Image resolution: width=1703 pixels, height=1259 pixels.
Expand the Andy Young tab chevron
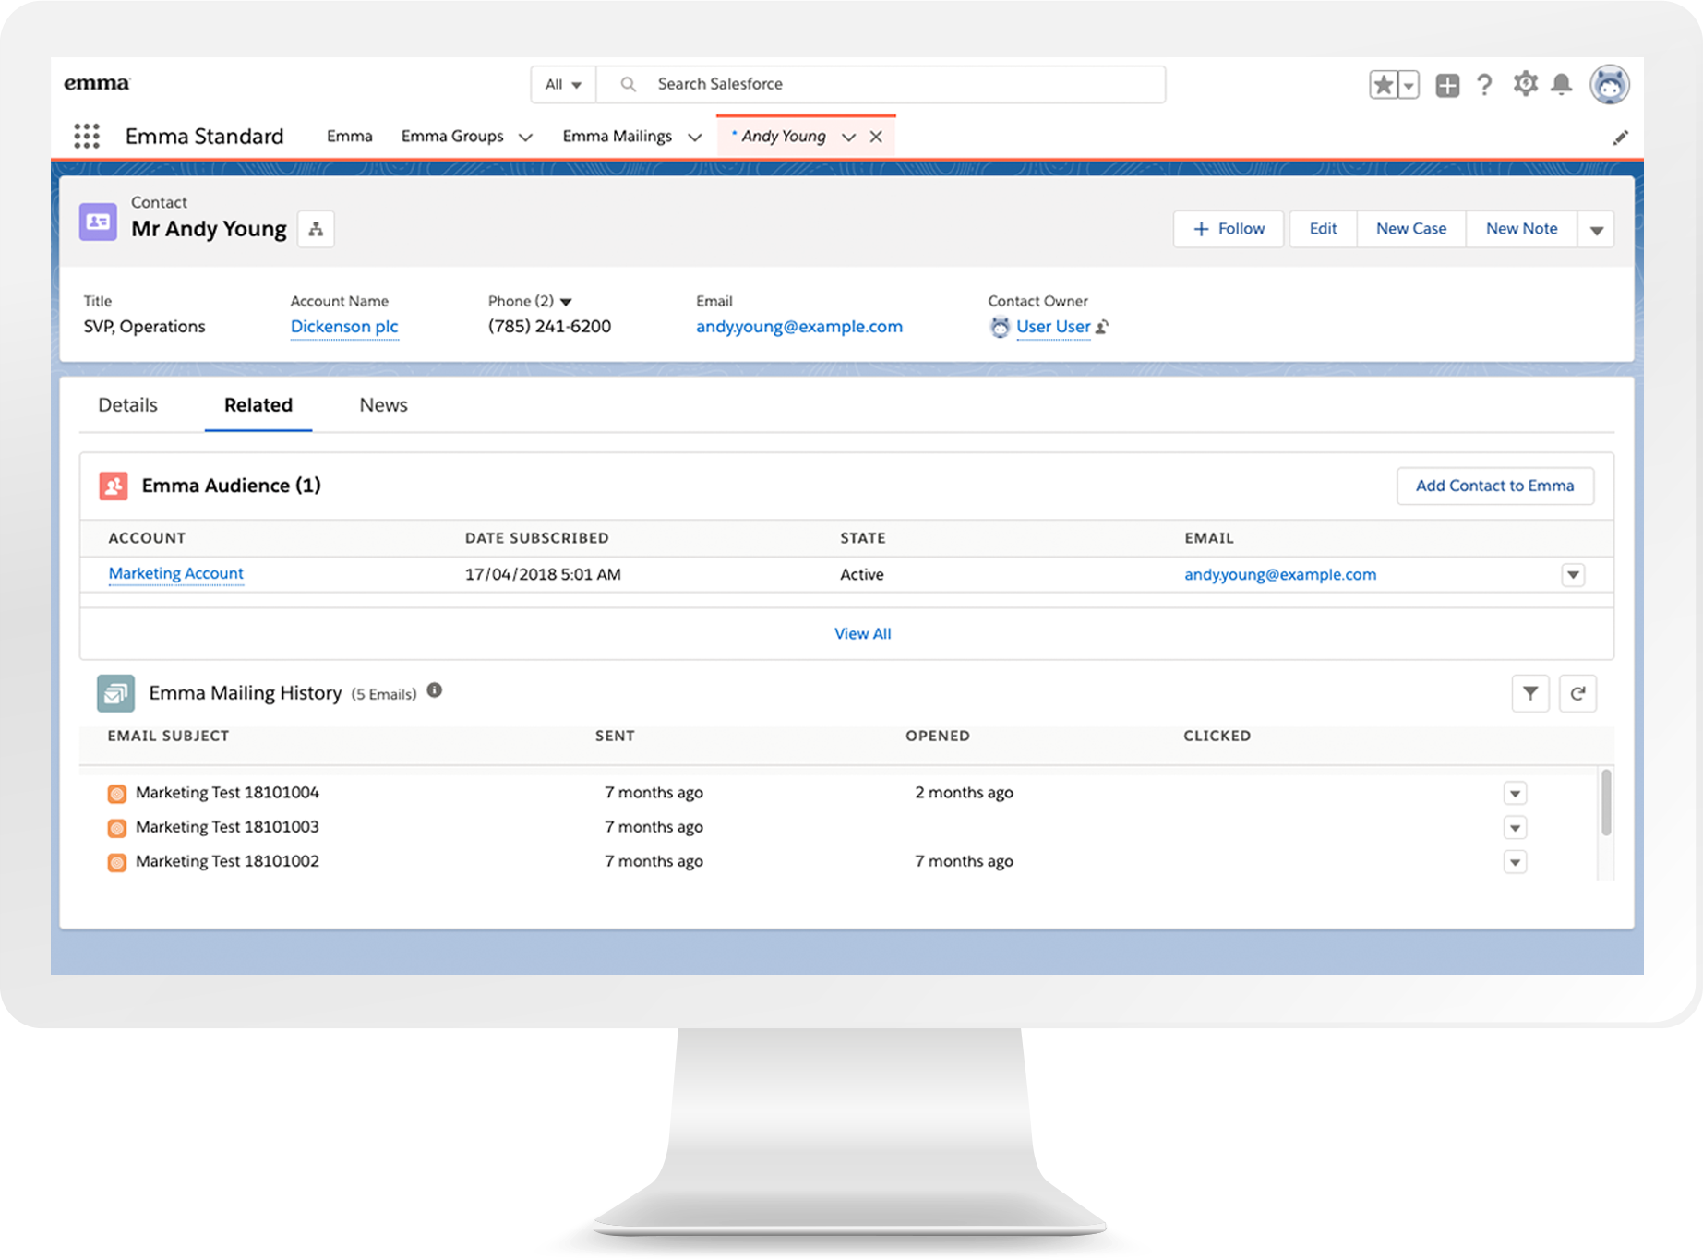coord(848,137)
